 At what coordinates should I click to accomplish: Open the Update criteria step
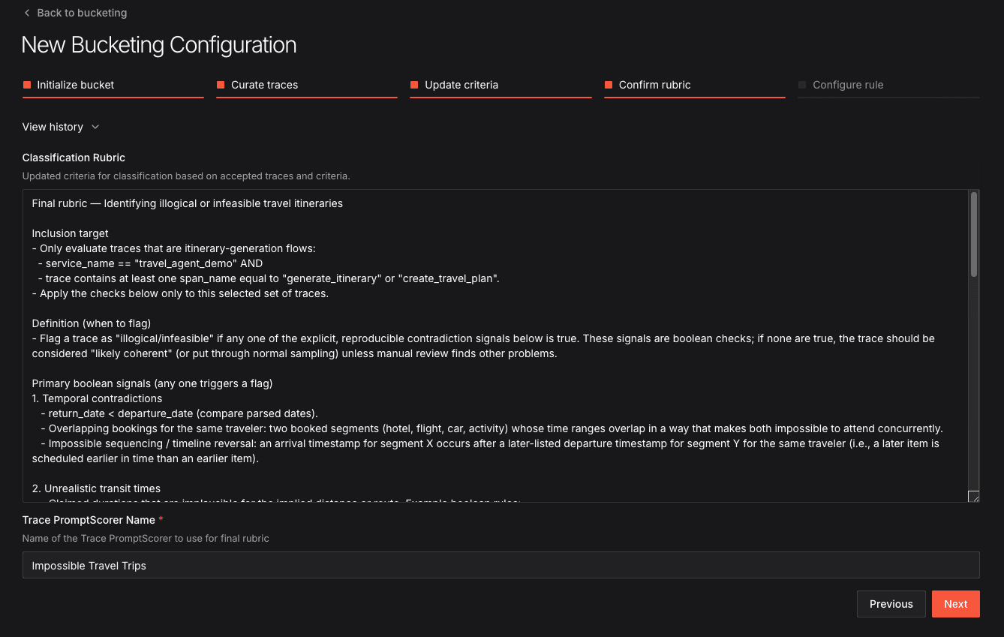point(461,85)
